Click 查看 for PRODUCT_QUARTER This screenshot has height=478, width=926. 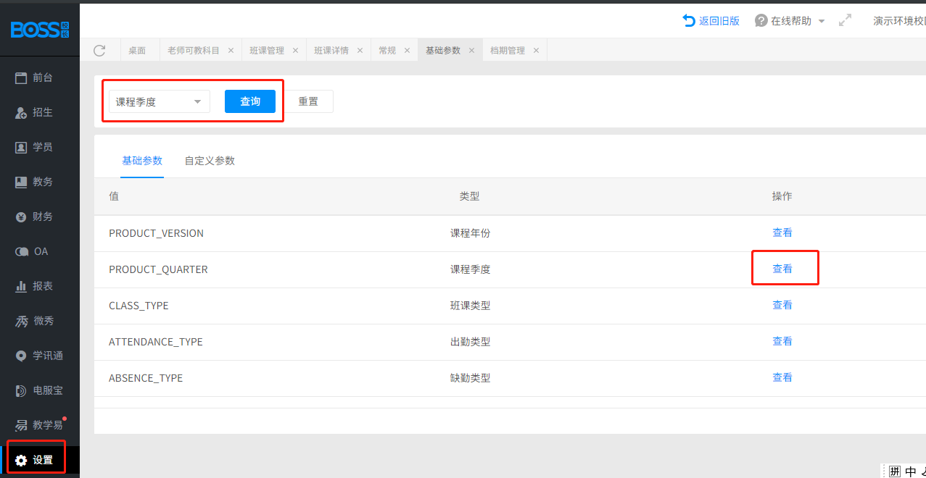tap(782, 269)
